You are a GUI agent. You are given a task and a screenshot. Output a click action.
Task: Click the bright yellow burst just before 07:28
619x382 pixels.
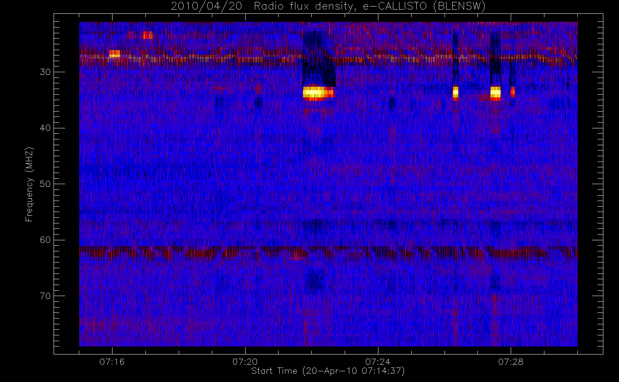pyautogui.click(x=495, y=92)
